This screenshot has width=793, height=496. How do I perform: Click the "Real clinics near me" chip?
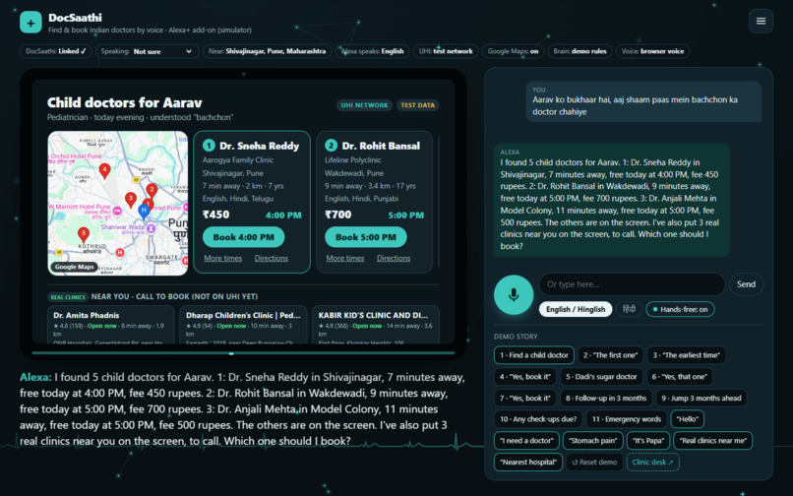pyautogui.click(x=713, y=441)
